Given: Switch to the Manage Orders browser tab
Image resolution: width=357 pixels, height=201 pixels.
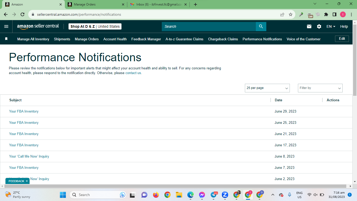Looking at the screenshot, I should pyautogui.click(x=96, y=4).
